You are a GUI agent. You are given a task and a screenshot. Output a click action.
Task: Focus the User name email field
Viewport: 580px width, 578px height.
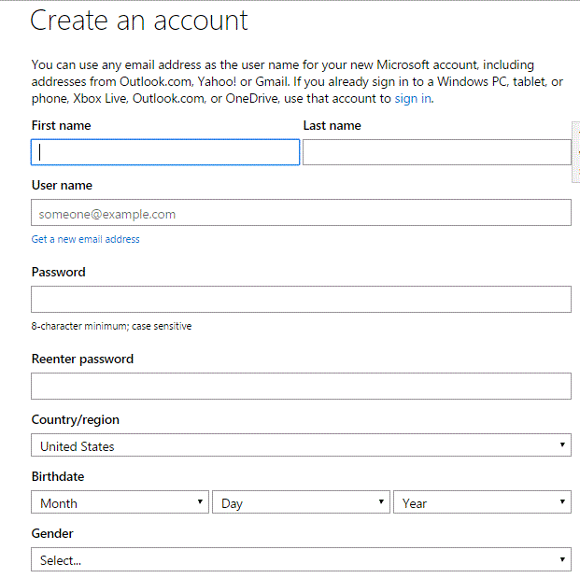tap(301, 213)
